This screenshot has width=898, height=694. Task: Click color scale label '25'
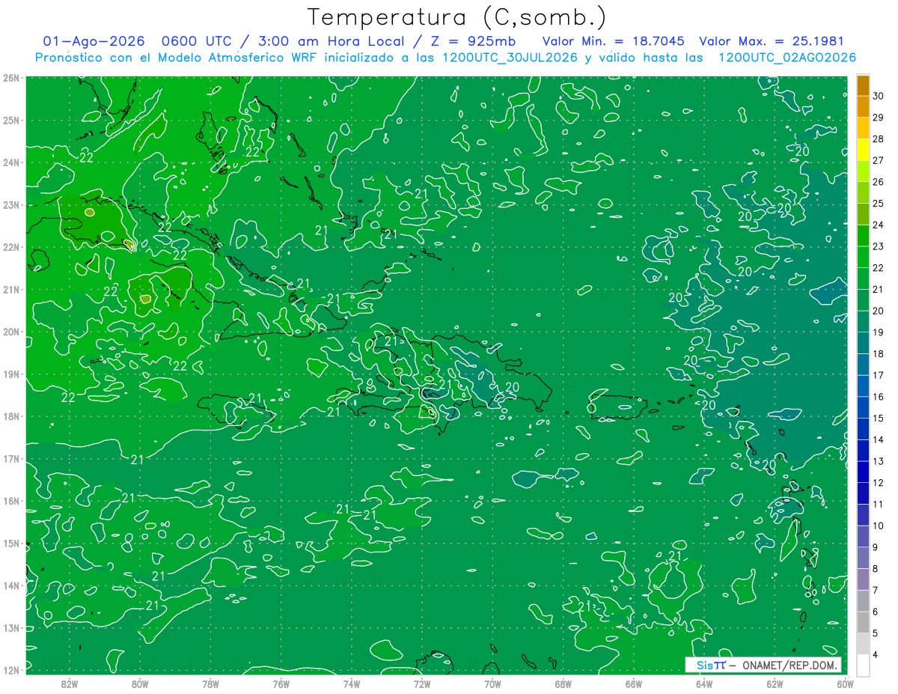point(879,204)
